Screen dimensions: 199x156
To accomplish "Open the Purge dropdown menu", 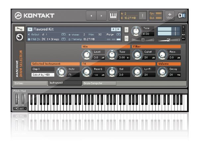I will tap(118, 35).
